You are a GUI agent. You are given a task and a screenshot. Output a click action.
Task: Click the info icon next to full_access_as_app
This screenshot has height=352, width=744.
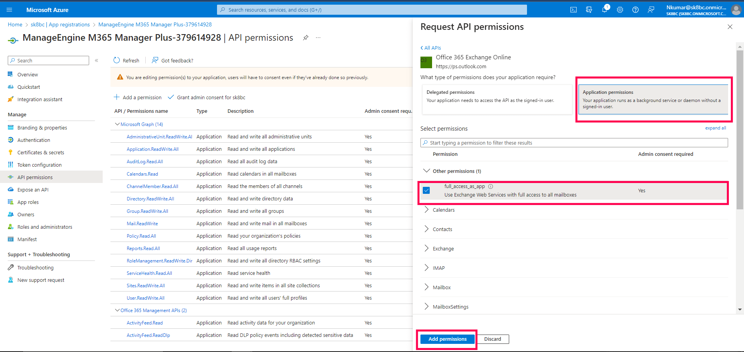point(491,186)
